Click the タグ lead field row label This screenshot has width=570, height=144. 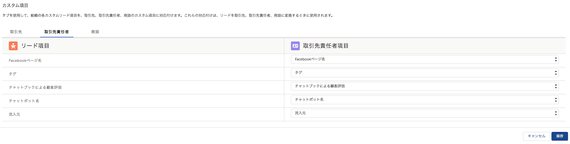[x=13, y=74]
